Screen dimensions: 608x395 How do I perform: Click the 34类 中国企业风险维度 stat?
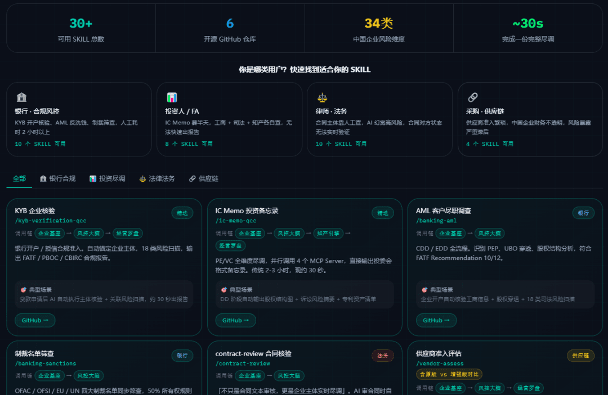[x=379, y=28]
